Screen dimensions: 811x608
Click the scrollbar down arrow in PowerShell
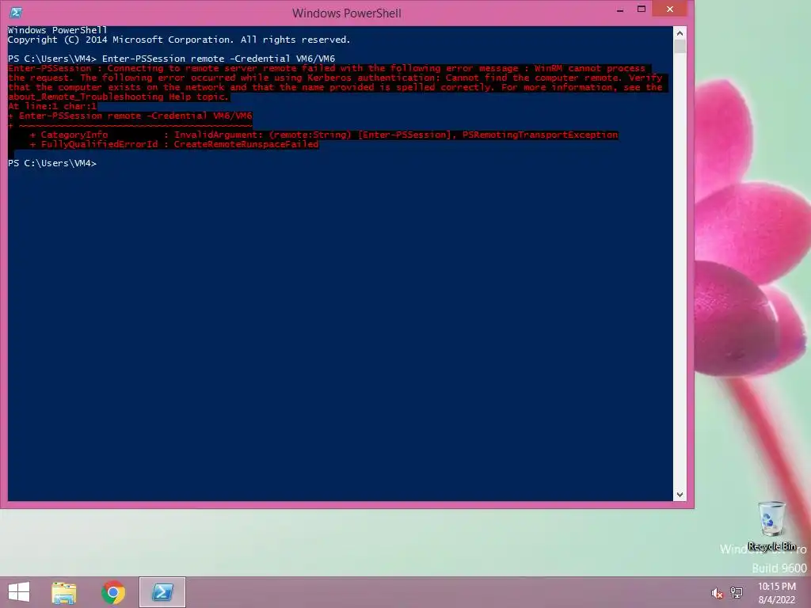pos(680,495)
